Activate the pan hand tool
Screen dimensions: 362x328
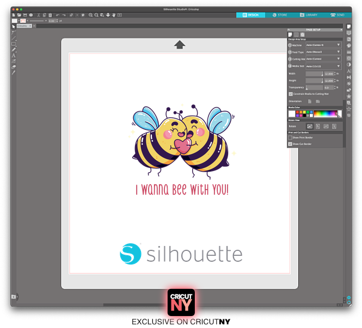pyautogui.click(x=114, y=15)
